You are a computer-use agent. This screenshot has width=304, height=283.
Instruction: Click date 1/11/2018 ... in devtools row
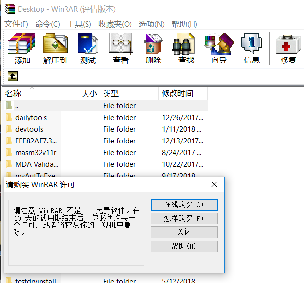tap(181, 129)
